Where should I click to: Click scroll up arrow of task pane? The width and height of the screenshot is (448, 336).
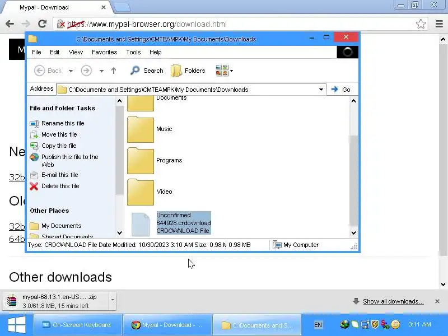click(119, 101)
